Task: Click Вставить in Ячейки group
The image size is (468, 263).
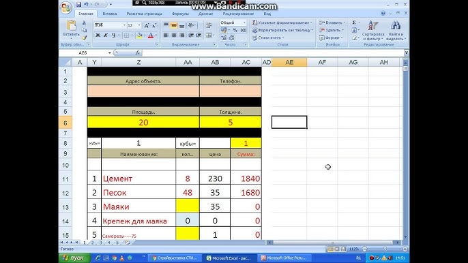Action: pos(332,22)
